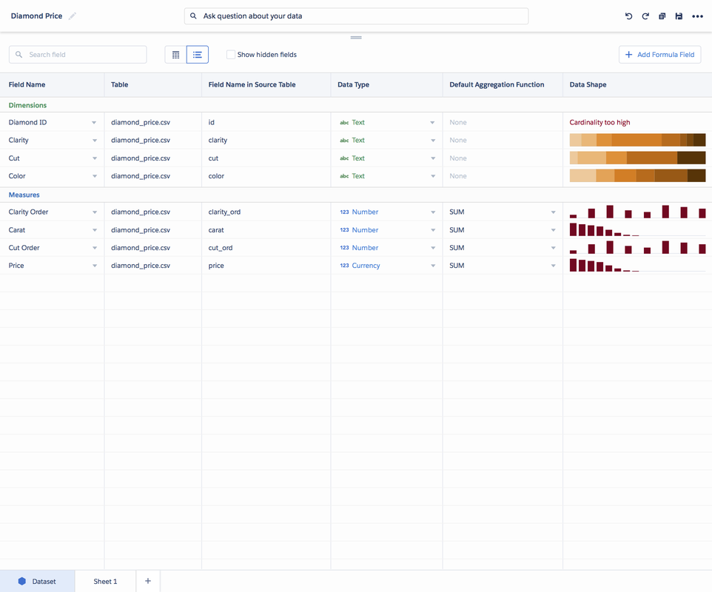Click the Cut Order histogram data shape
The image size is (712, 592).
pos(637,247)
